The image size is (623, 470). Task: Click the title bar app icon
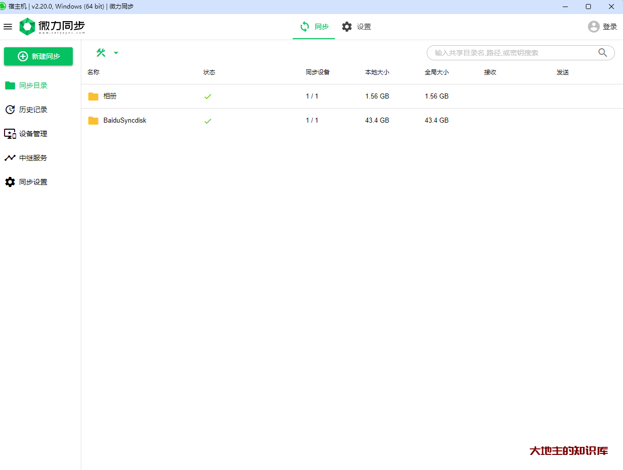click(x=3, y=7)
